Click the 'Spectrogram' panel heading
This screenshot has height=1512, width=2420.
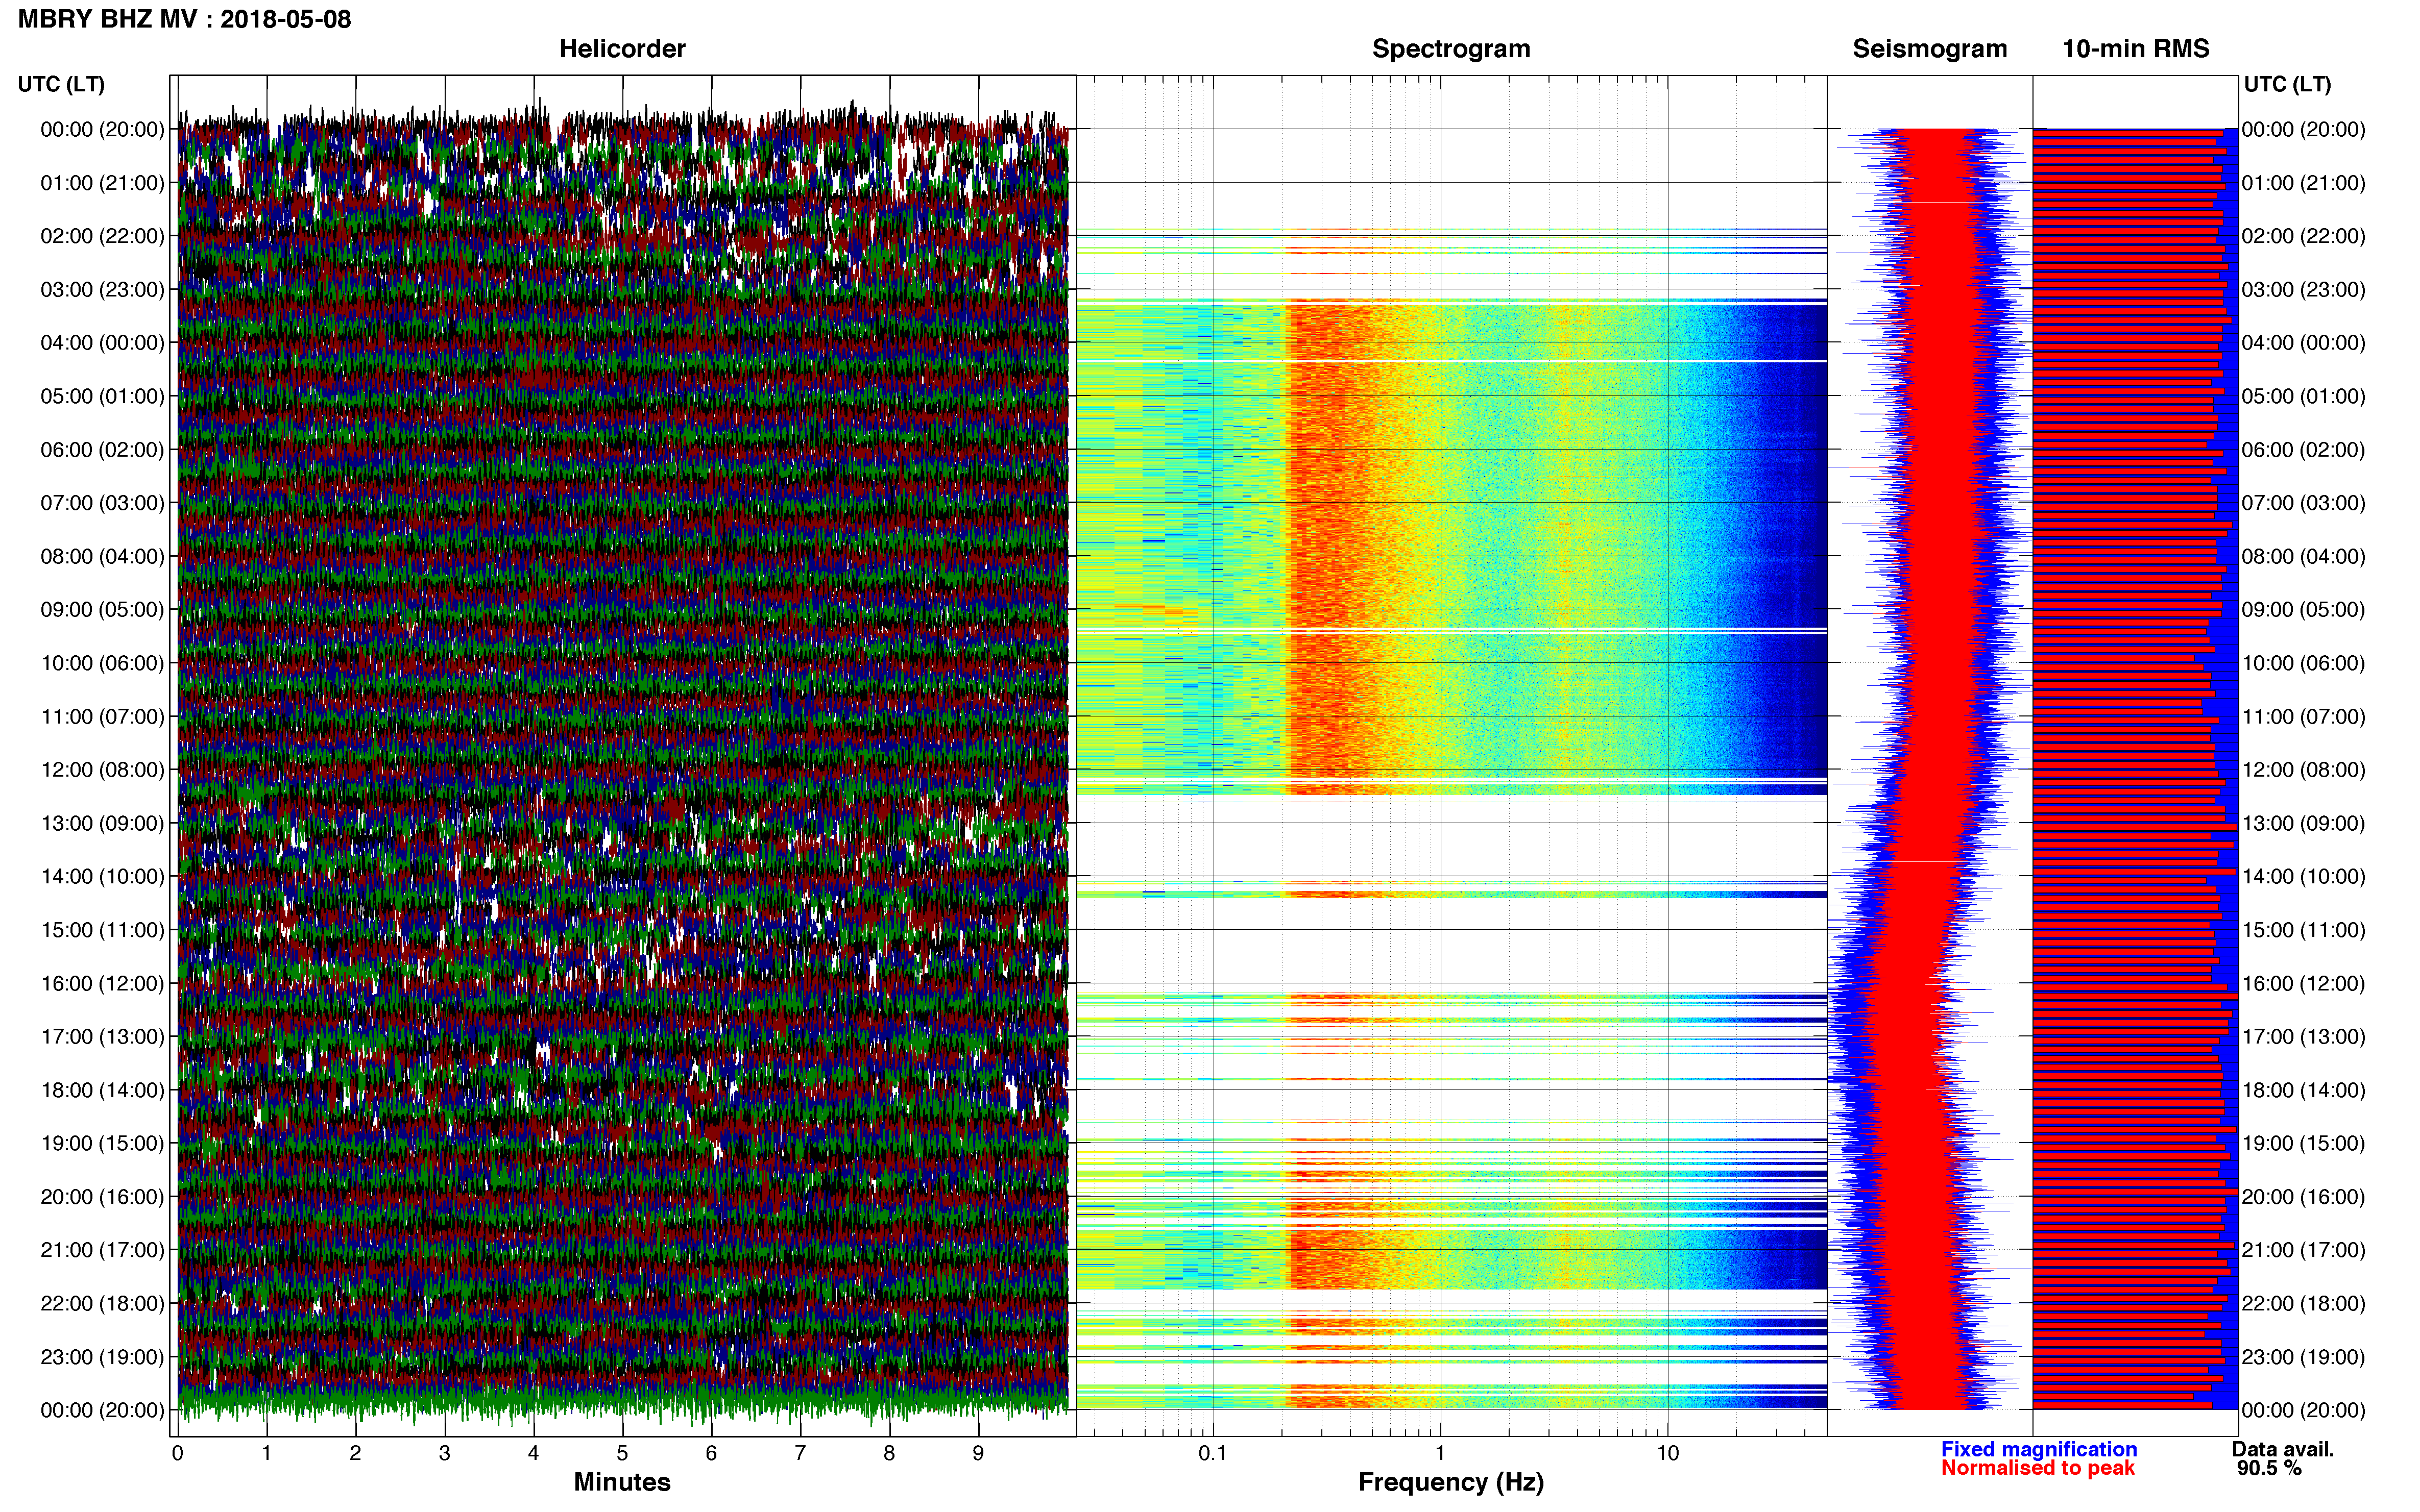pos(1450,49)
